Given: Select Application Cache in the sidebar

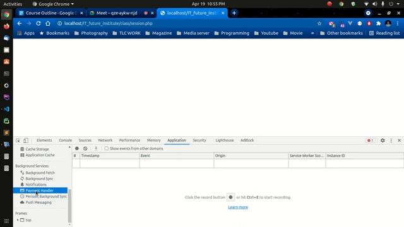Looking at the screenshot, I should coord(40,155).
